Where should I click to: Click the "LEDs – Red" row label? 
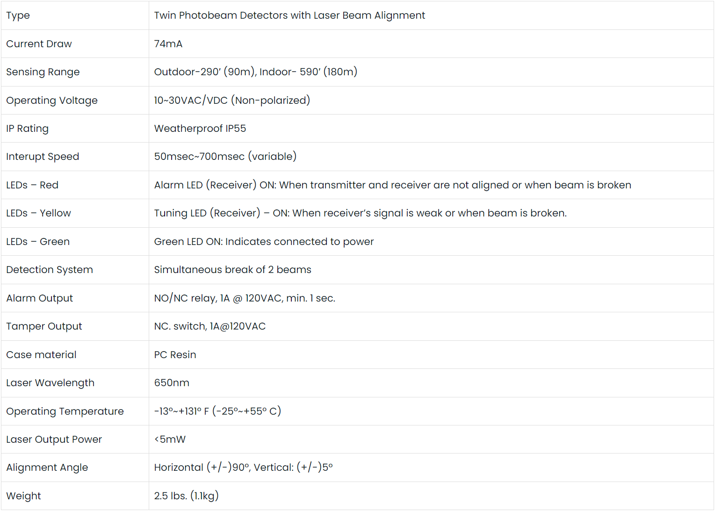[x=32, y=185]
